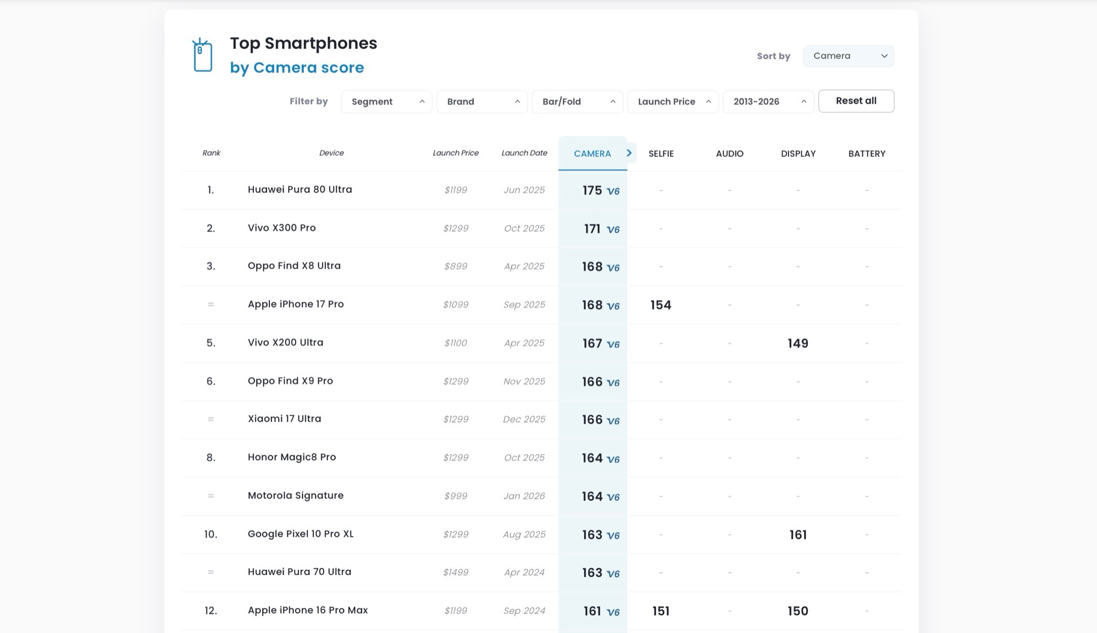This screenshot has height=633, width=1097.
Task: Switch to the SELFIE score column
Action: [661, 154]
